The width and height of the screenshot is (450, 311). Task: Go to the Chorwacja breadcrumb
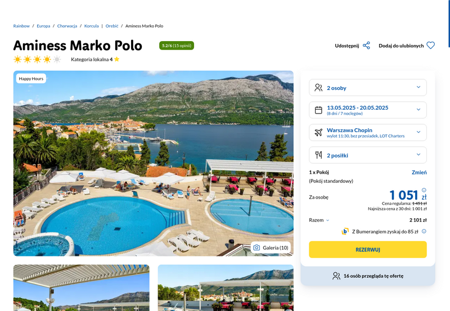click(x=67, y=26)
